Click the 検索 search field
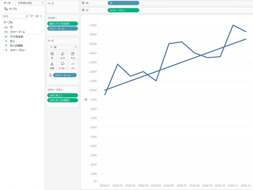 (x=14, y=16)
